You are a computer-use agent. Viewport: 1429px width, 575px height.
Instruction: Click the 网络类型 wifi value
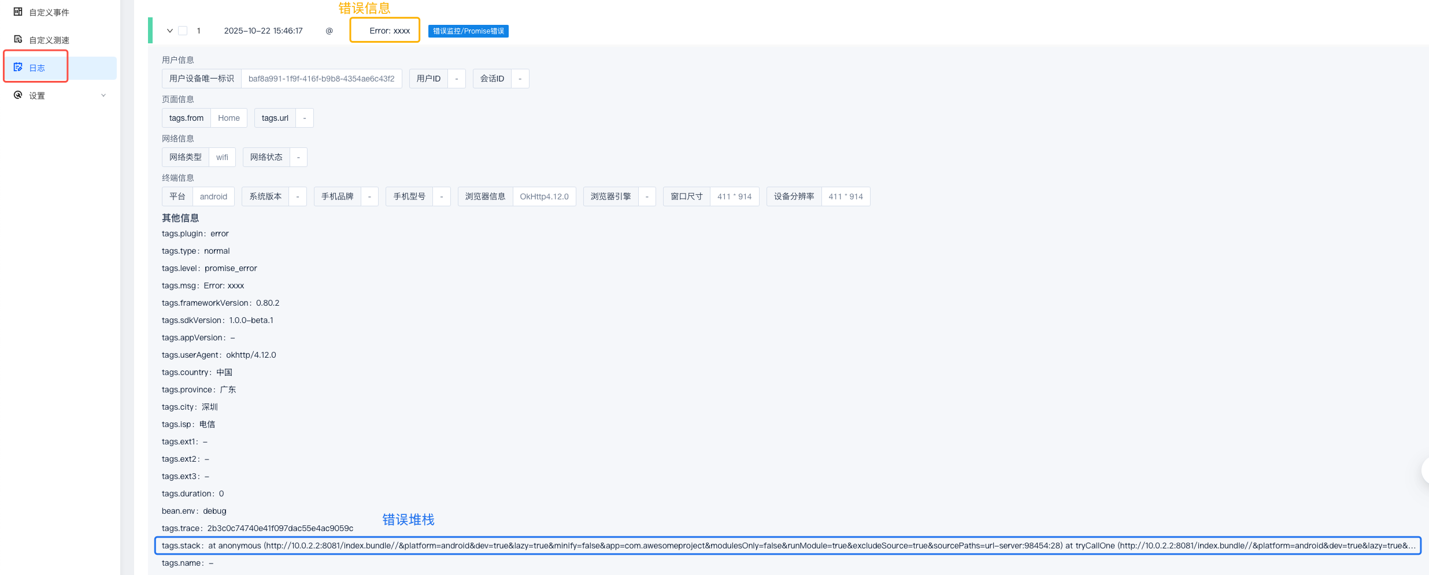(x=222, y=157)
